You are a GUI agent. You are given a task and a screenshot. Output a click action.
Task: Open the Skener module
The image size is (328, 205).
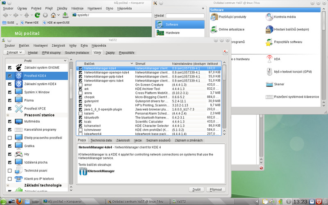click(275, 84)
